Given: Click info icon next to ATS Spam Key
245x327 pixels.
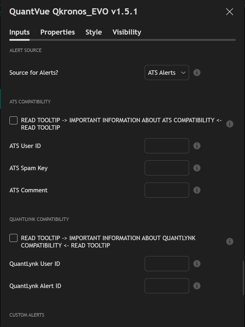Looking at the screenshot, I should (x=197, y=168).
